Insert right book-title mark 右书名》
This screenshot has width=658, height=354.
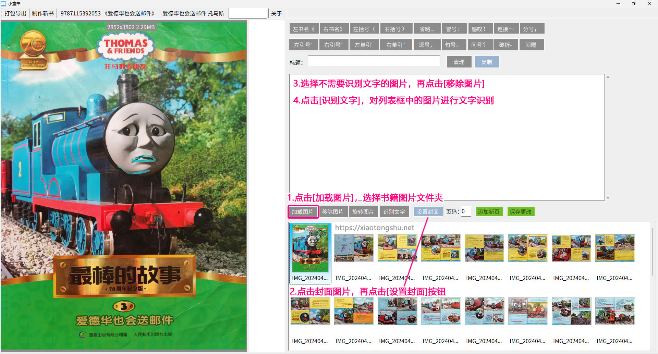334,29
